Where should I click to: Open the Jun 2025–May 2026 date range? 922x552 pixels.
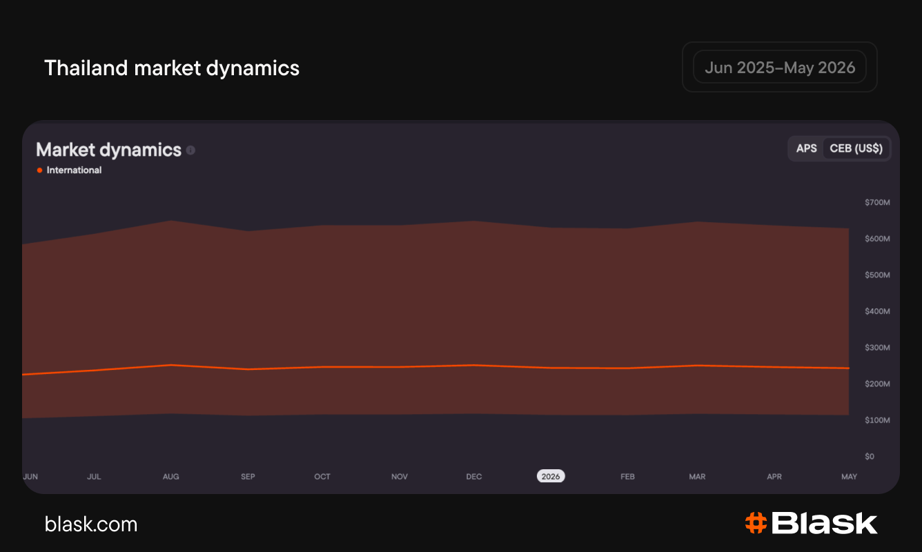[780, 67]
